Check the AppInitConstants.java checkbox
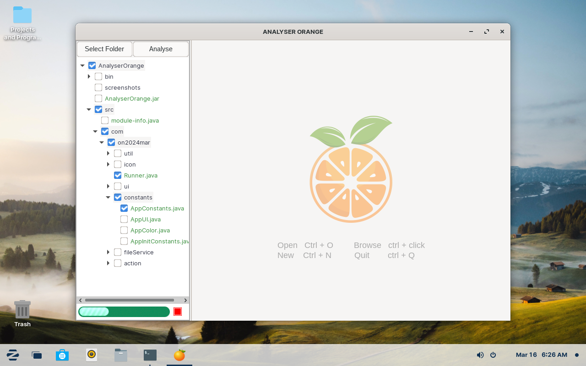This screenshot has height=366, width=586. coord(124,241)
